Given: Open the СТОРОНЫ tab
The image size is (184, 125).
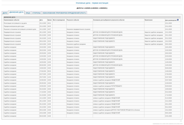Looking at the screenshot, I should (x=36, y=13).
